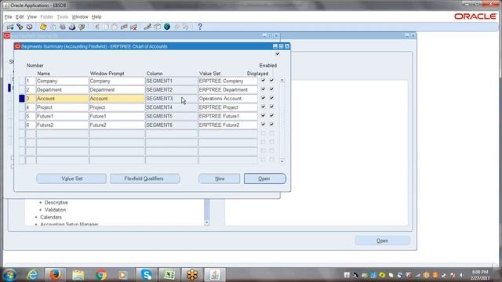Click the Value Set button
Screen dimensions: 502x282
click(71, 179)
